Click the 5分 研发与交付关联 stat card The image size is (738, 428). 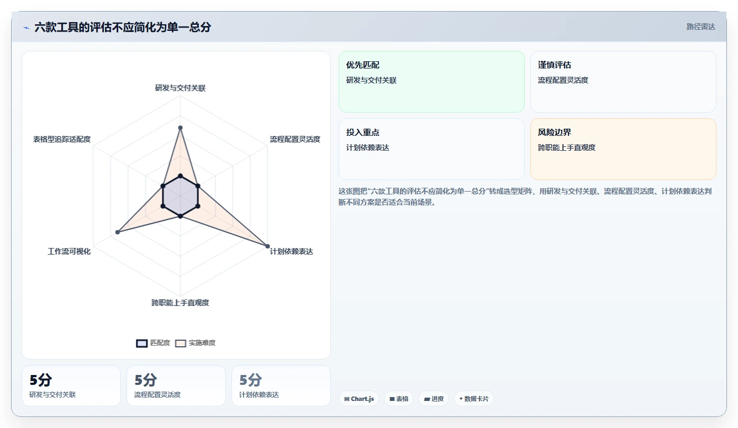coord(71,385)
